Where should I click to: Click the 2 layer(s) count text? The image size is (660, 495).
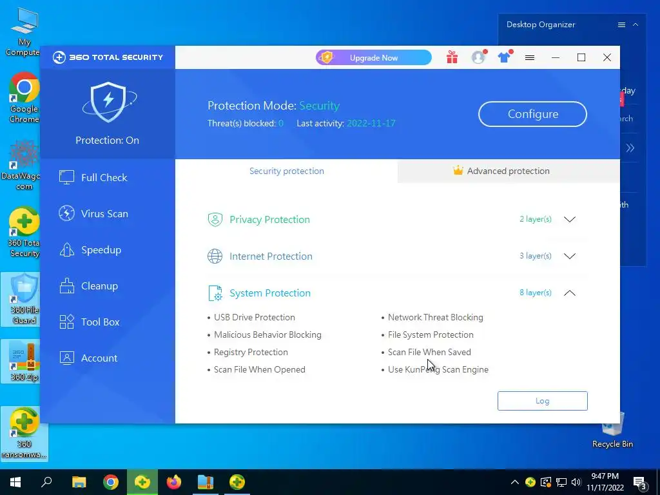tap(536, 219)
